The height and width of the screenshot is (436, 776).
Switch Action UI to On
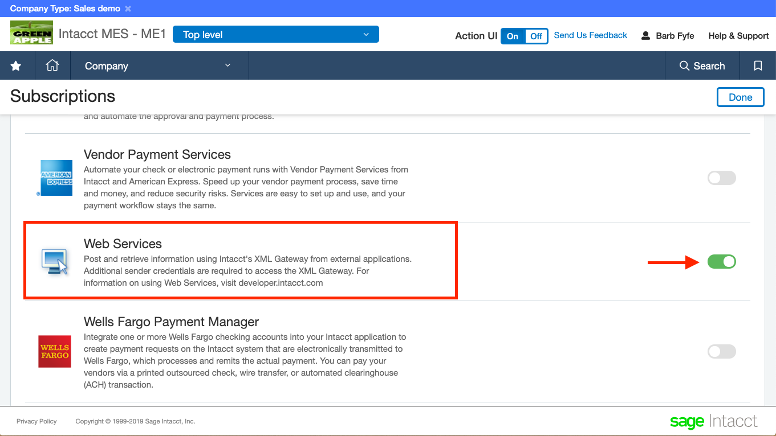[x=513, y=36]
